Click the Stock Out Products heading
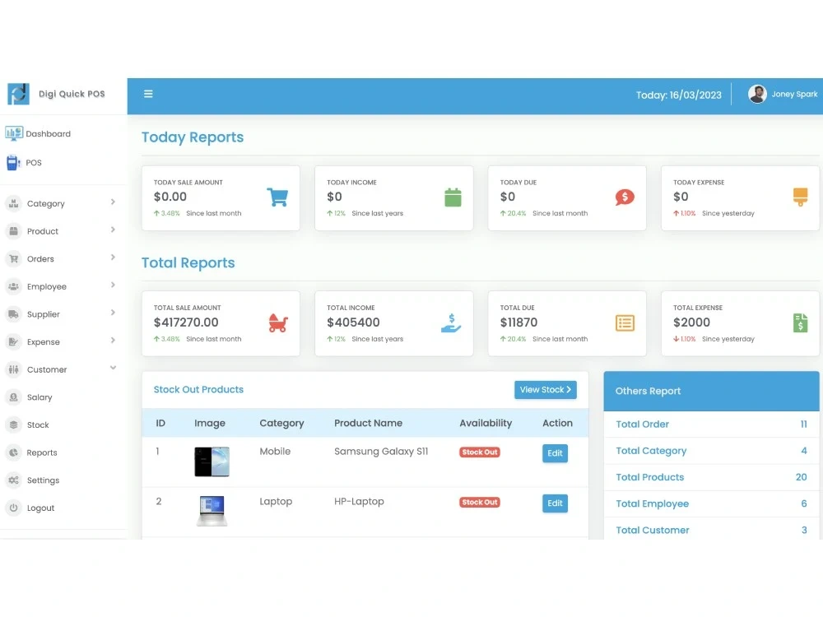Viewport: 823px width, 617px height. coord(198,389)
